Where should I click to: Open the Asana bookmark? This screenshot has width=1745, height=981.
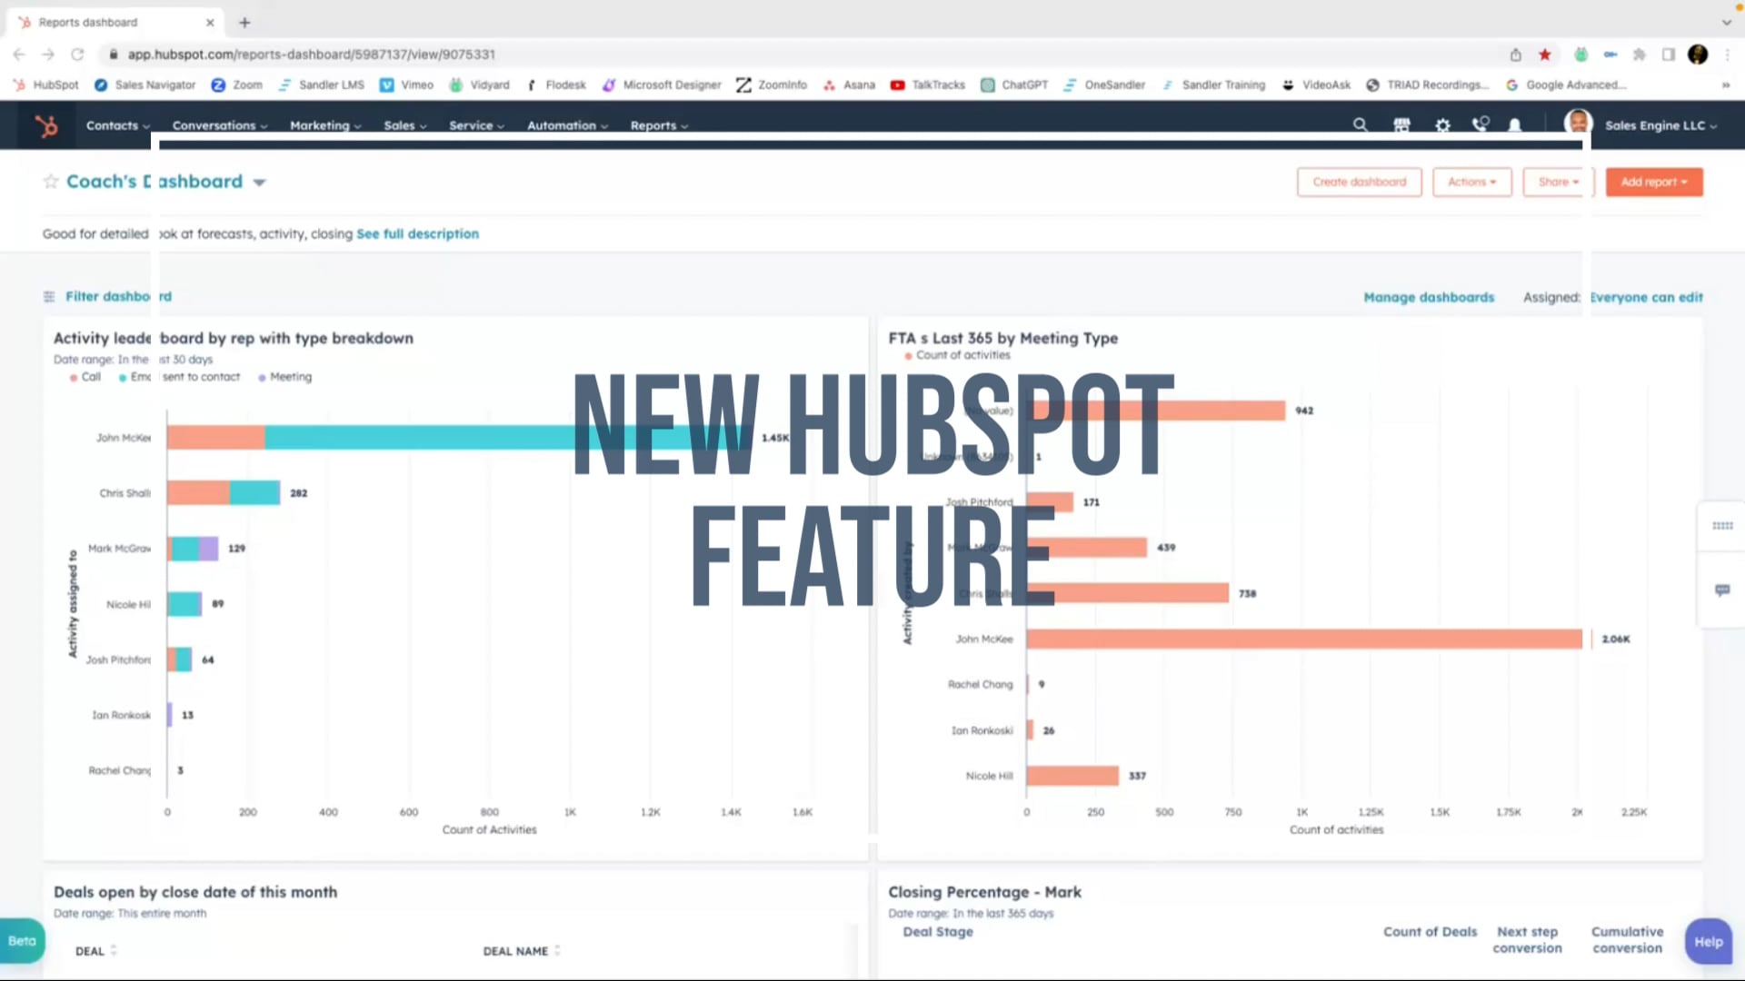849,84
